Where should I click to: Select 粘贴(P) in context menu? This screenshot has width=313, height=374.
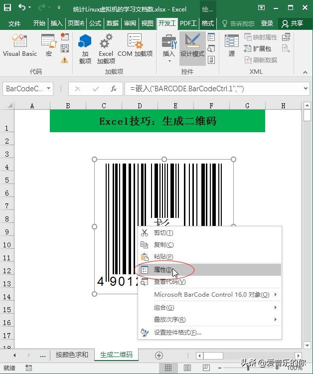pos(210,257)
